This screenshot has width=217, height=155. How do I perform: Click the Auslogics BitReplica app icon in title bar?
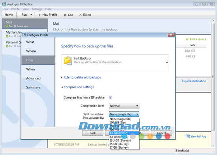pyautogui.click(x=4, y=4)
